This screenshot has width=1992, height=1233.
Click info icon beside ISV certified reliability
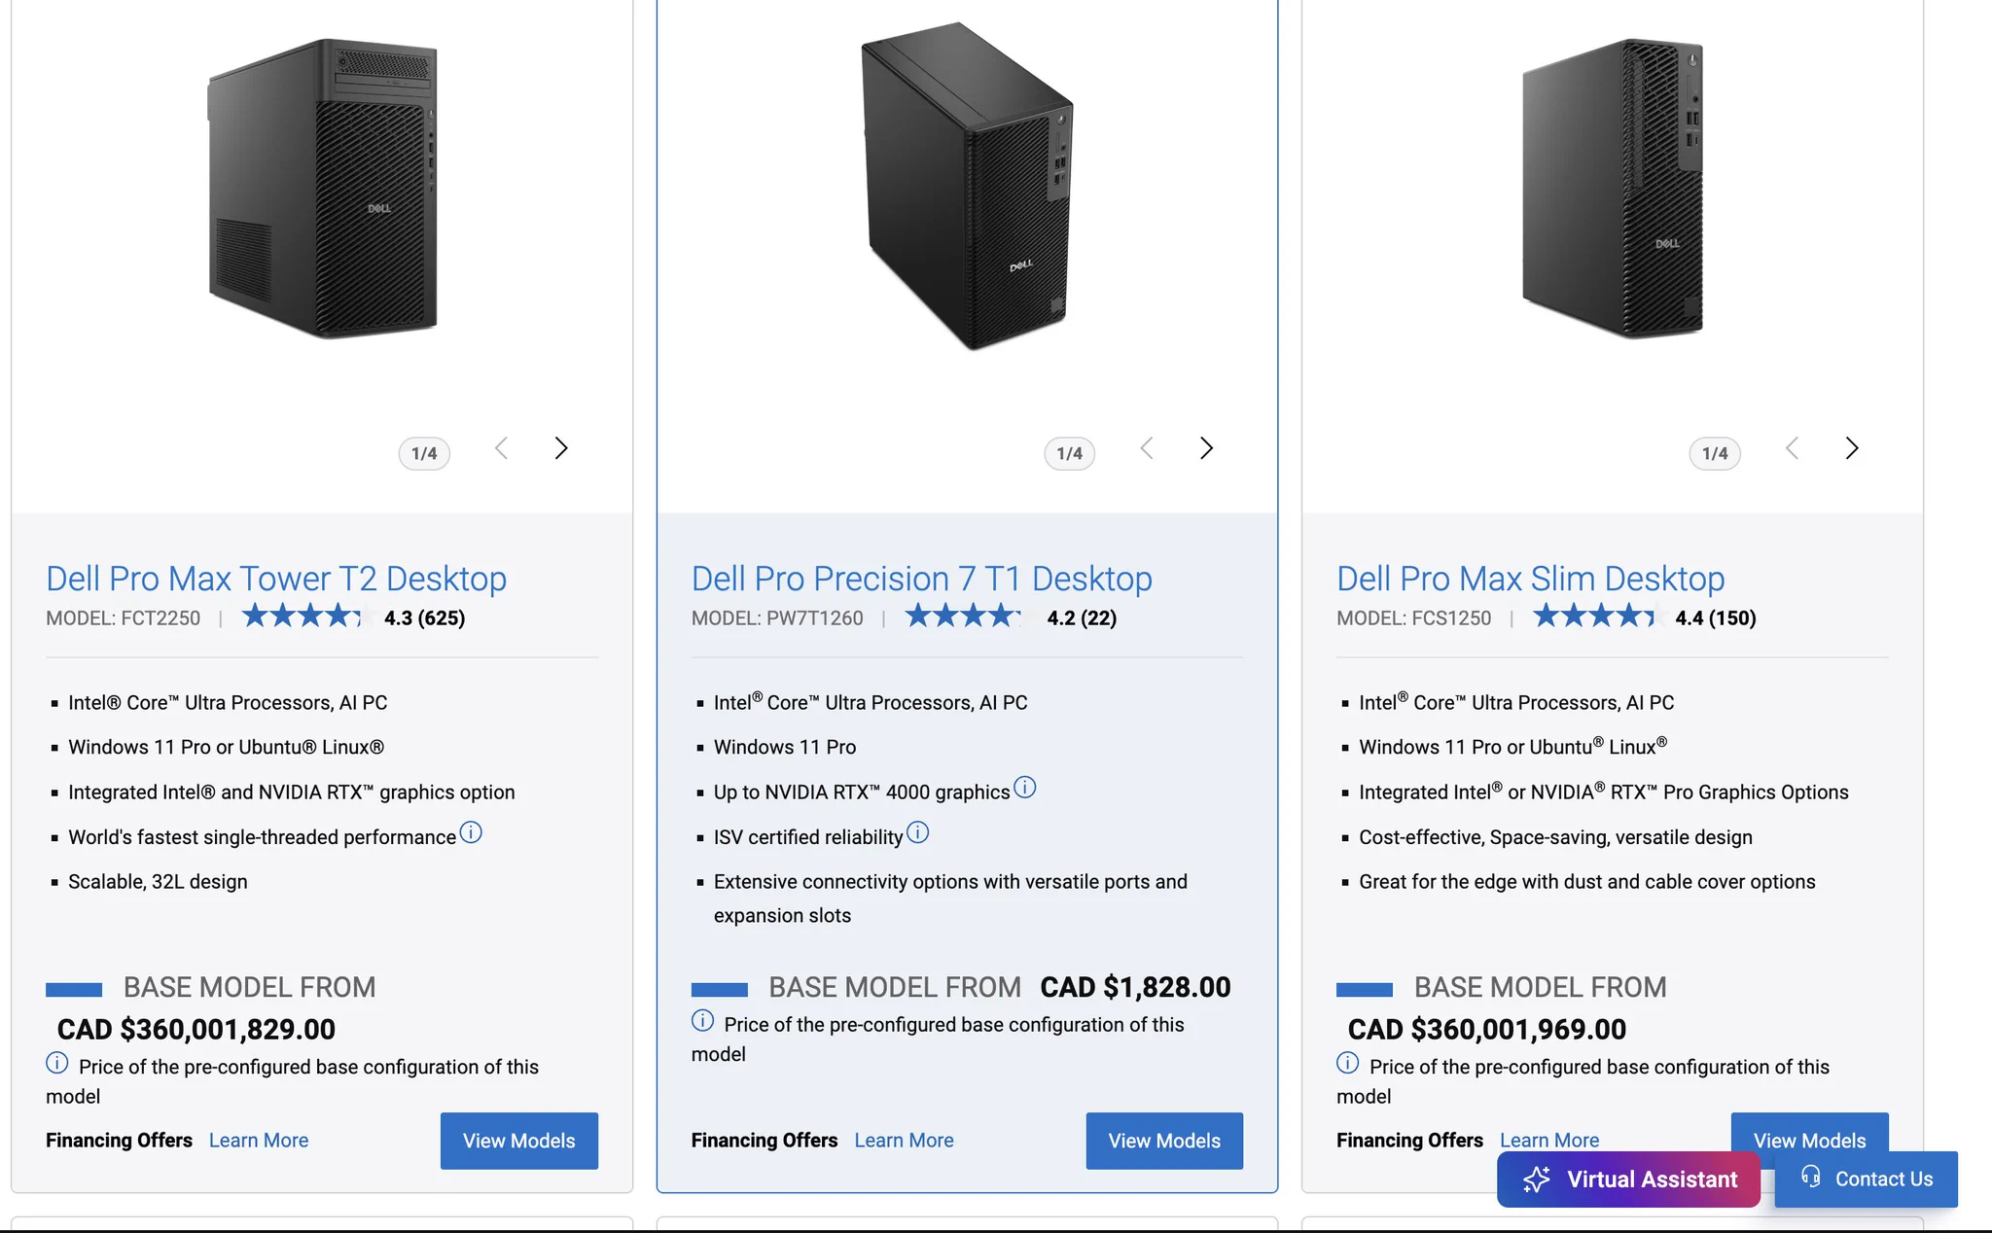(x=917, y=832)
